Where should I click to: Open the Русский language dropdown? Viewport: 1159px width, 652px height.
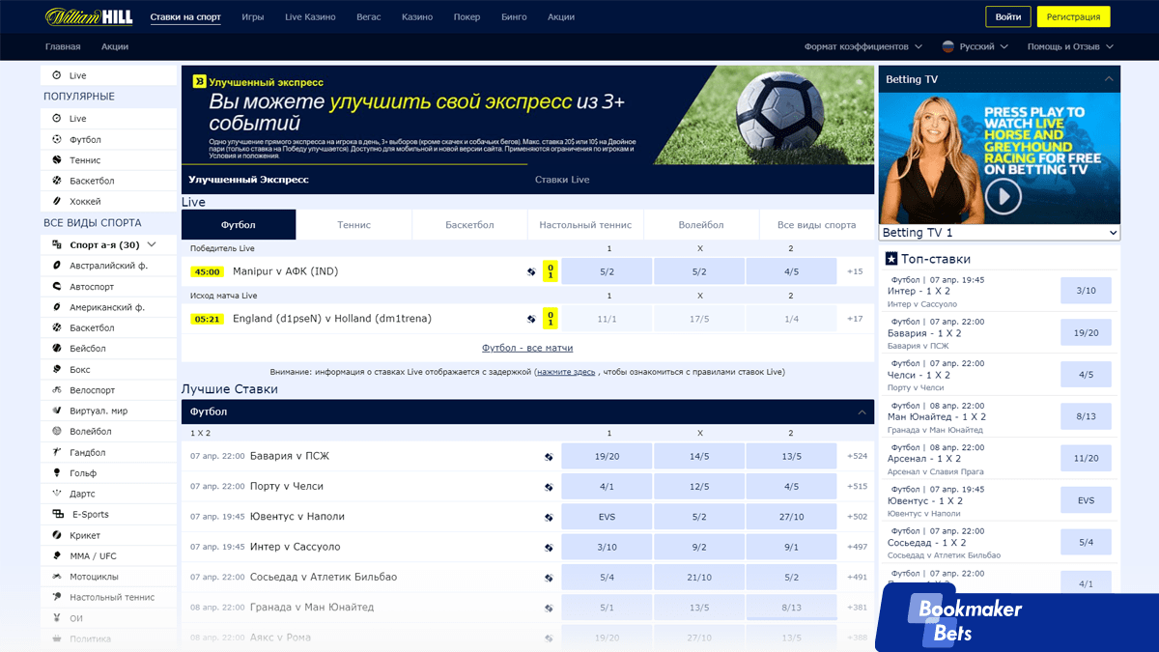pyautogui.click(x=975, y=46)
